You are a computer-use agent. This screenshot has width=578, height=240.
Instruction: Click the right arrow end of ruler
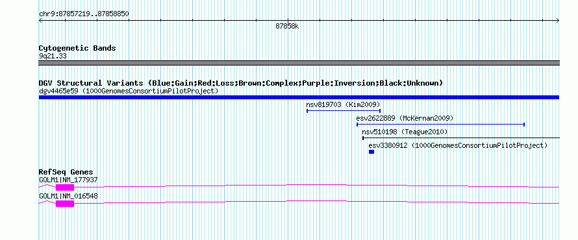[x=558, y=21]
